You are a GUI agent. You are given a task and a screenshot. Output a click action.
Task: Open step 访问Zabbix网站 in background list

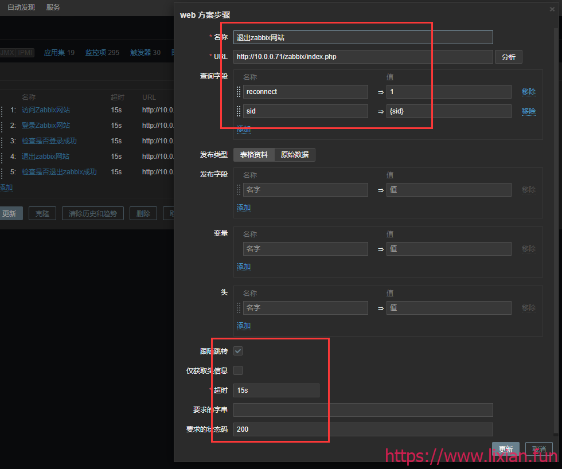tap(45, 110)
